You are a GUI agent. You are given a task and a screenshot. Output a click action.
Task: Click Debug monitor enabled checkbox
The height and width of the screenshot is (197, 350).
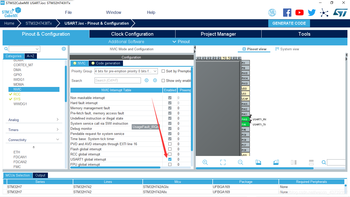170,129
